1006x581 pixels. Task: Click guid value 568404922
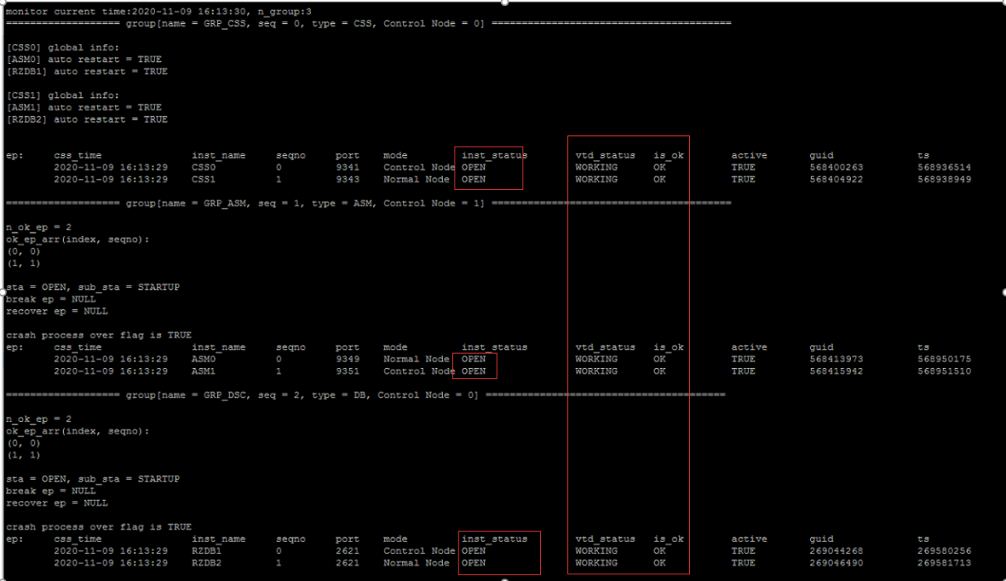coord(836,179)
